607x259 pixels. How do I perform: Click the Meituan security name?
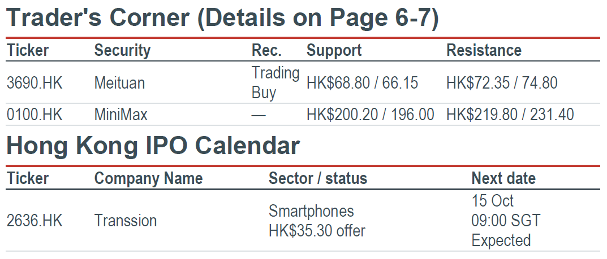[x=119, y=83]
